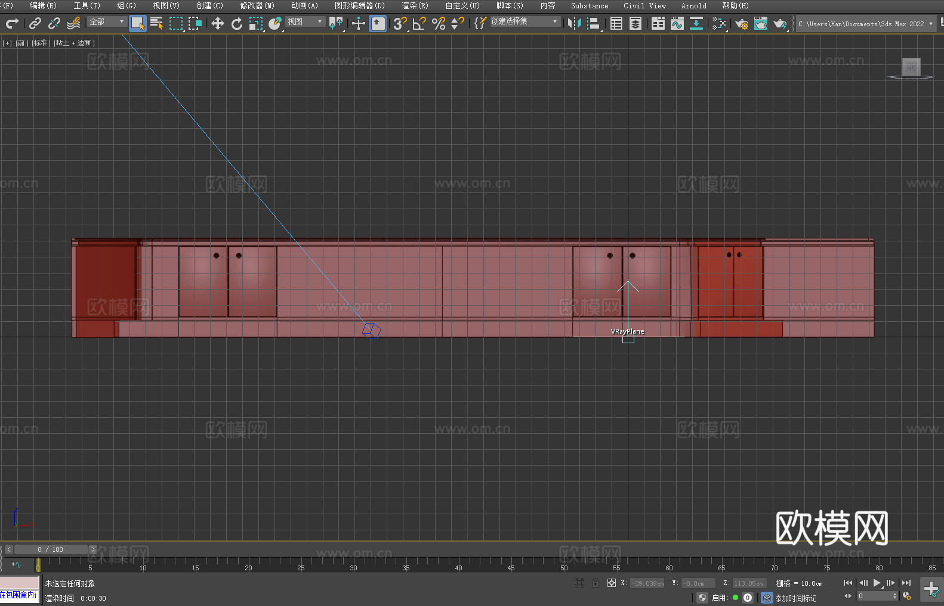Click the Mirror tool icon

[575, 23]
